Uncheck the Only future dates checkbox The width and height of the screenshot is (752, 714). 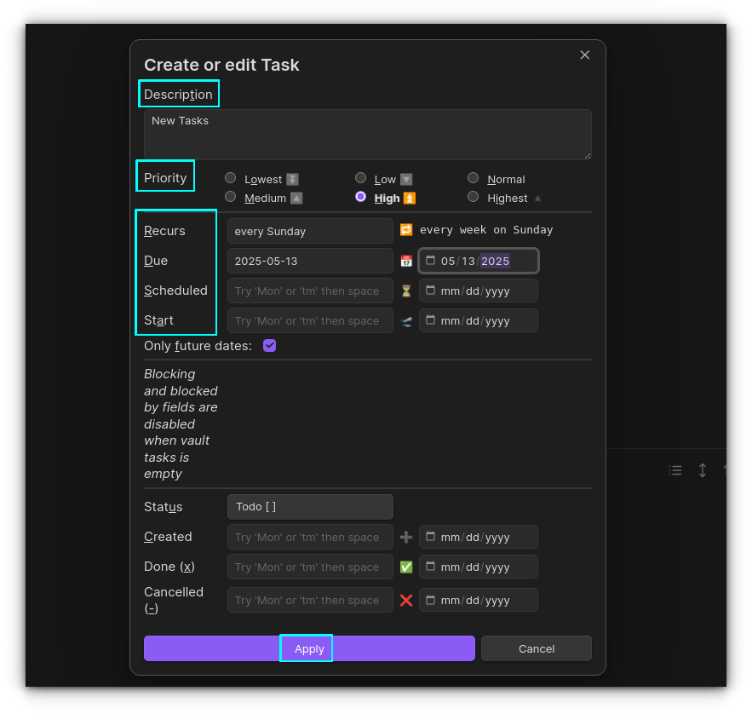pyautogui.click(x=270, y=346)
